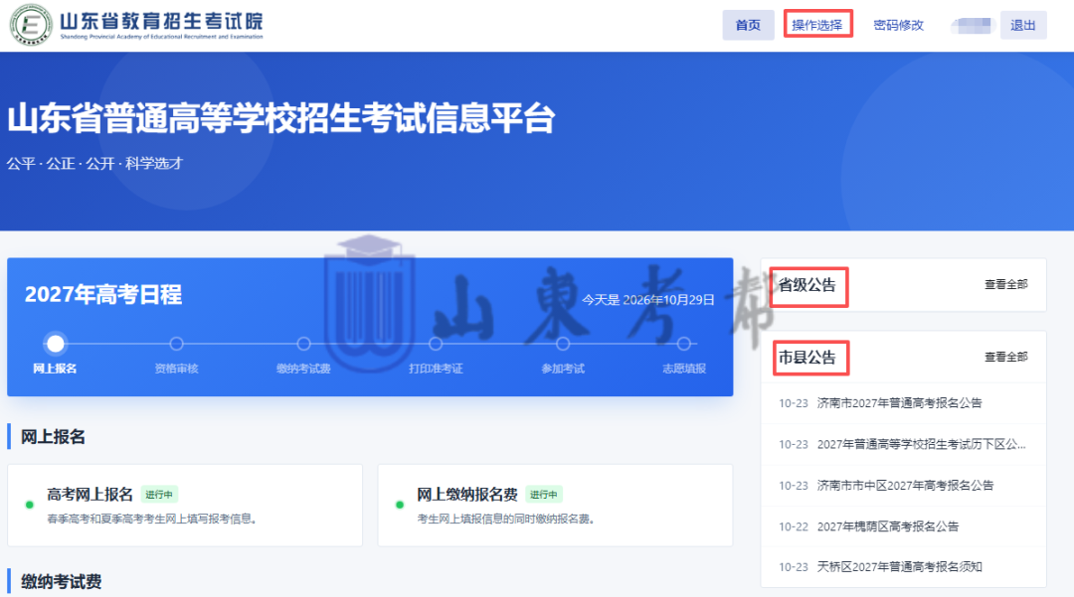Open the 操作选择 navigation item
This screenshot has height=597, width=1074.
click(x=817, y=25)
